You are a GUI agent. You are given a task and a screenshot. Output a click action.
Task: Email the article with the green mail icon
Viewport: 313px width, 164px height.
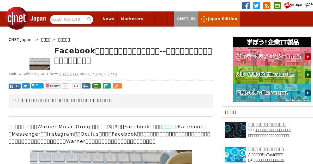click(97, 86)
